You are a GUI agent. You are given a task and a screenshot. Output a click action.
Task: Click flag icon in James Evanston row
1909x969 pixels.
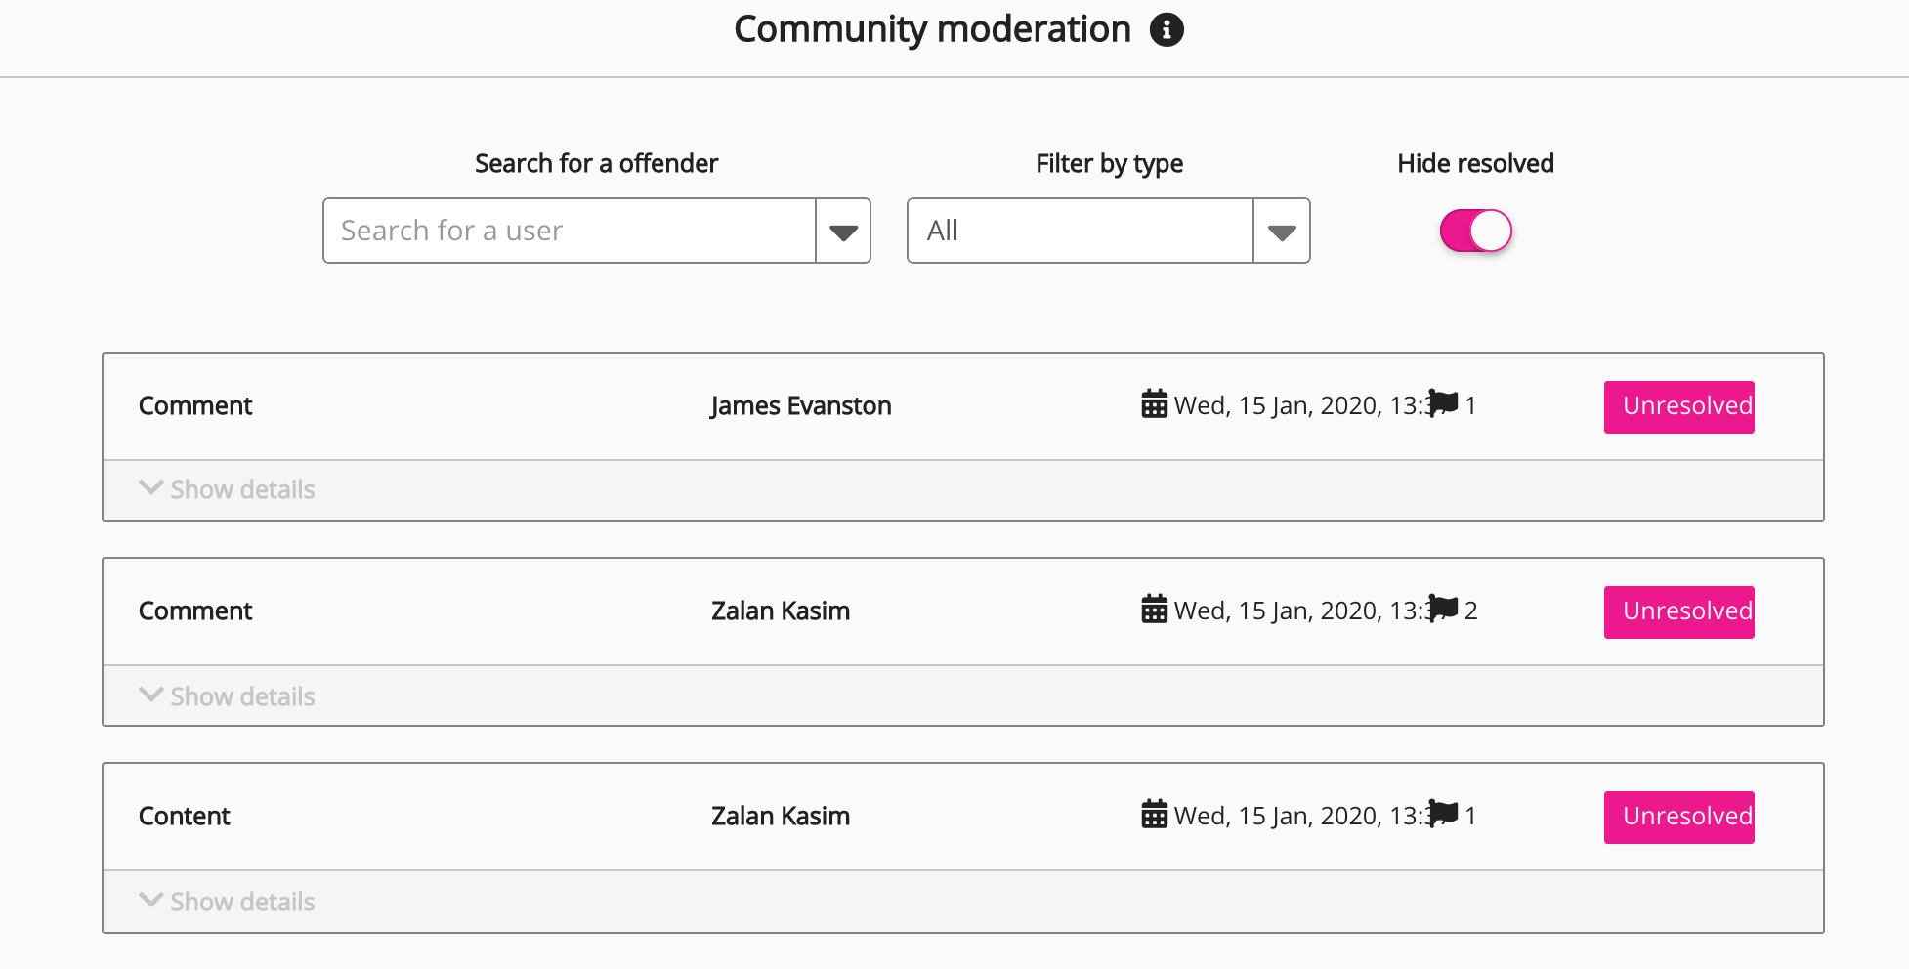pos(1444,402)
